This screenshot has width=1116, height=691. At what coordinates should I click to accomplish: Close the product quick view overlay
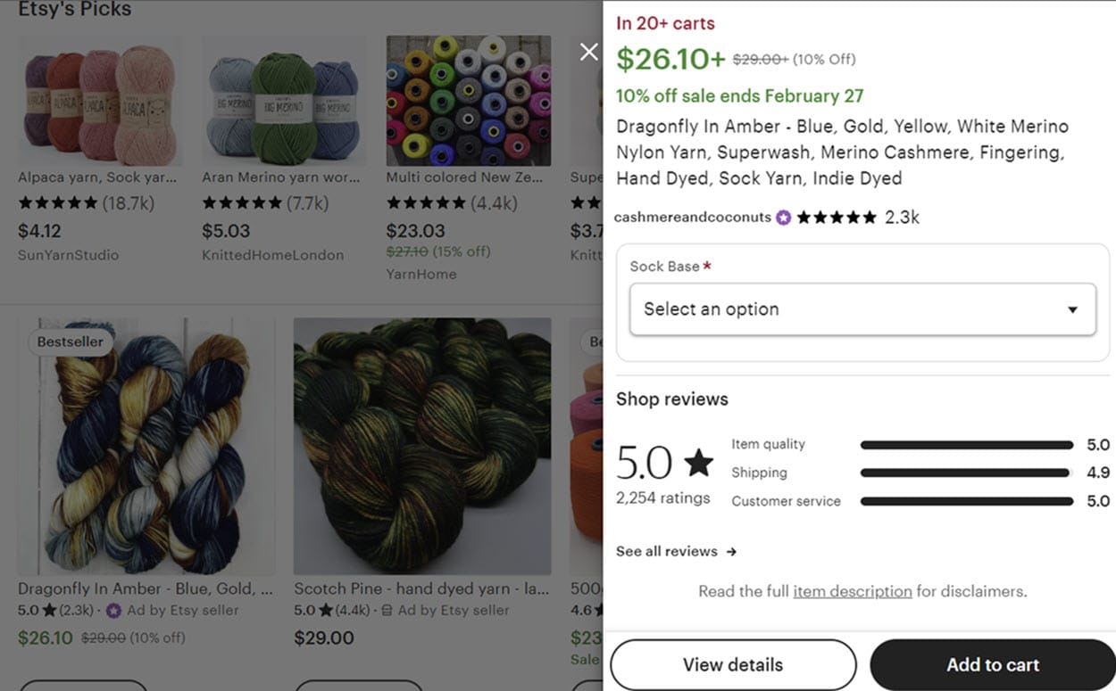(x=588, y=52)
